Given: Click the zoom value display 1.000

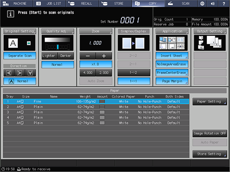Looking at the screenshot, I should click(96, 43).
